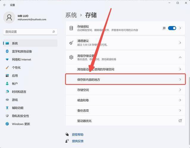Image resolution: width=190 pixels, height=148 pixels.
Task: Click the 系统 breadcrumb link
Action: point(71,15)
